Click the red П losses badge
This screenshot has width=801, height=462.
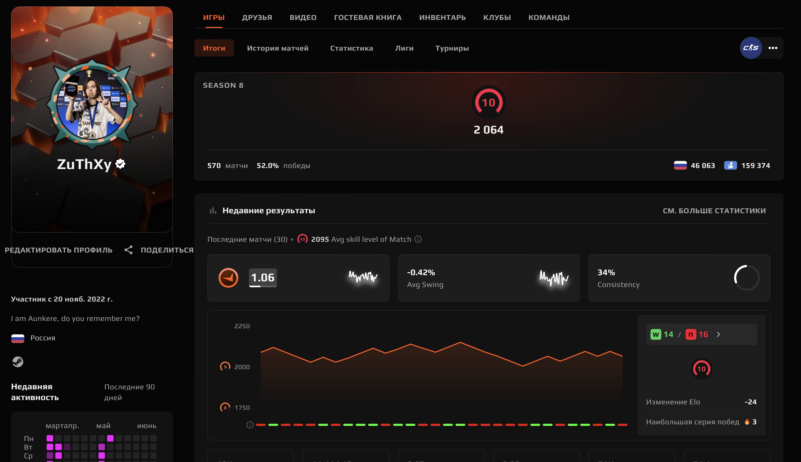coord(690,334)
